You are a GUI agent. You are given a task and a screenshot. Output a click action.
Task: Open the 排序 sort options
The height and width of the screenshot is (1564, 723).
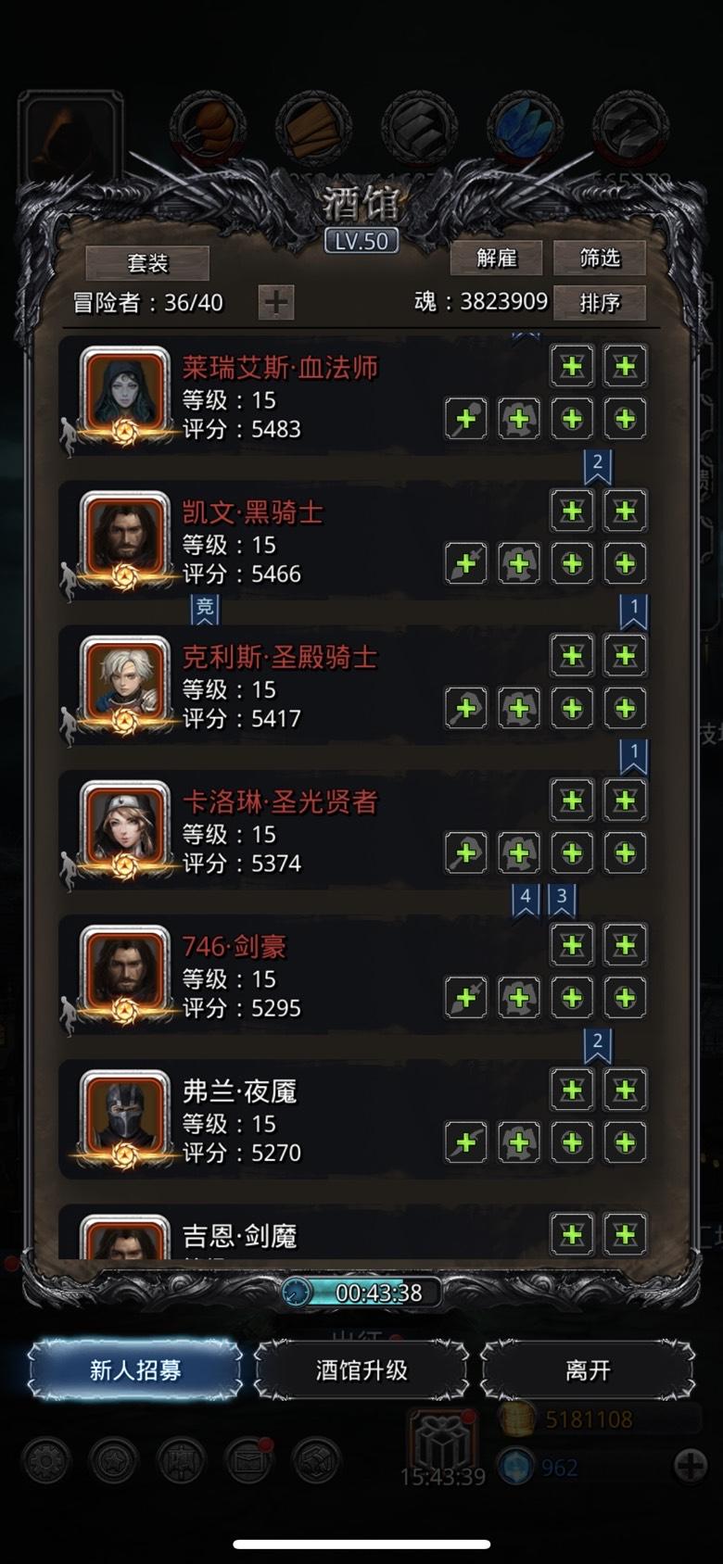coord(600,303)
